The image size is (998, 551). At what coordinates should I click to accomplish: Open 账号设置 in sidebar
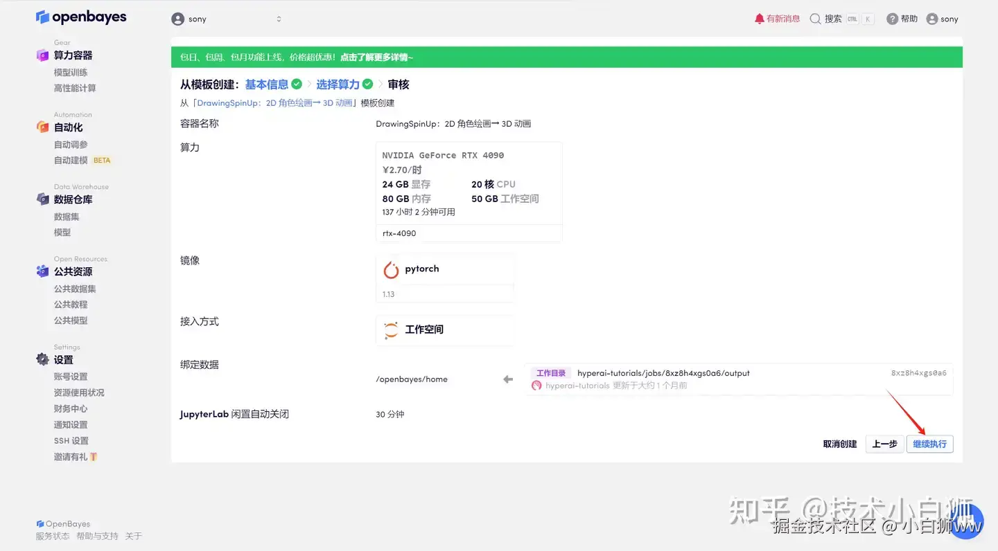71,377
